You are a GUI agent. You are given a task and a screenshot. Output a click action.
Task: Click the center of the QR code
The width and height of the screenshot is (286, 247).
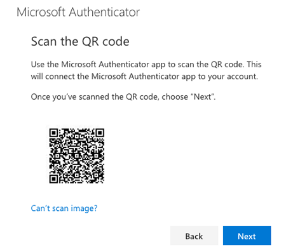click(x=77, y=156)
